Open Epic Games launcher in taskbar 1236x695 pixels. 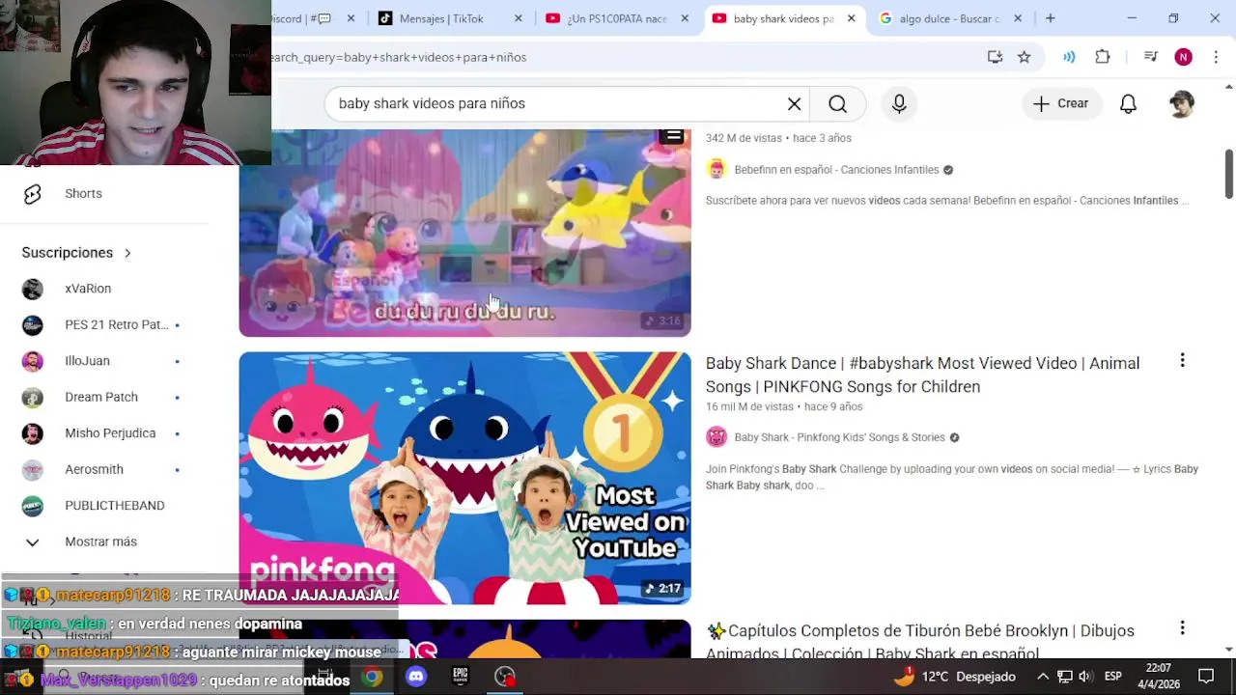pyautogui.click(x=461, y=677)
